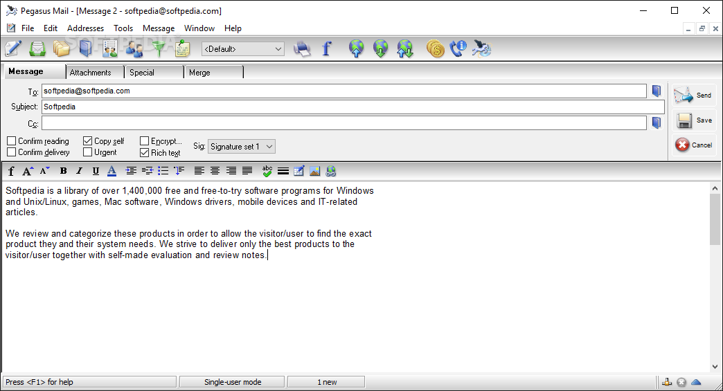Decrease paragraph indent

click(x=147, y=171)
